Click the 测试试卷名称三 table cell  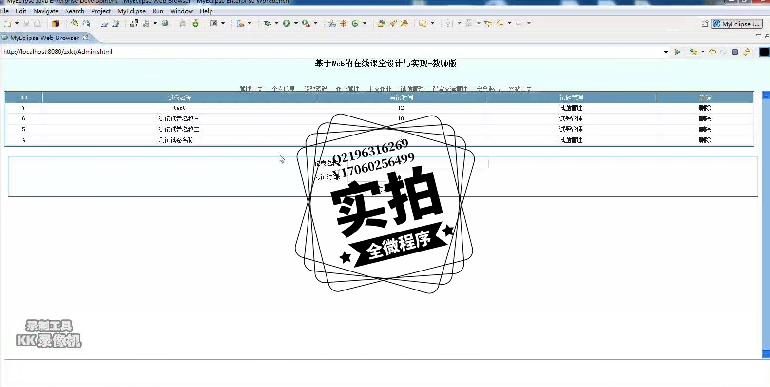179,118
